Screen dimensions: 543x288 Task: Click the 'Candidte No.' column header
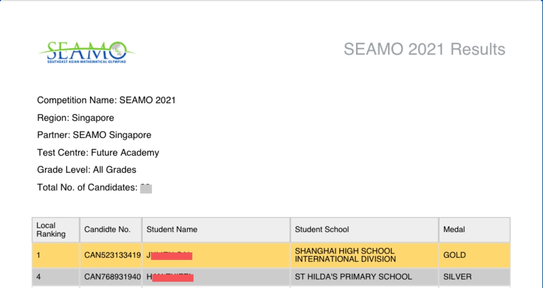click(111, 230)
